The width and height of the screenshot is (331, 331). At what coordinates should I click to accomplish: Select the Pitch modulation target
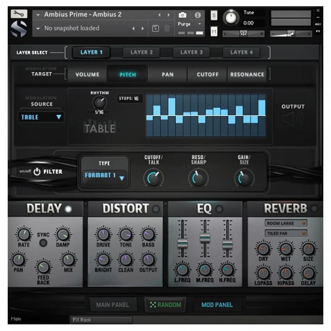coord(127,74)
